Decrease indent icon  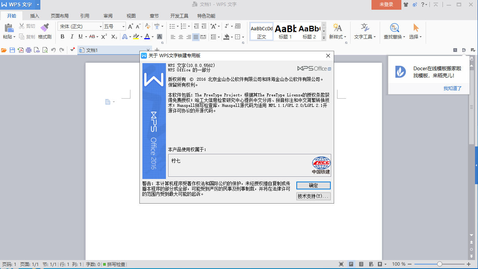click(196, 26)
